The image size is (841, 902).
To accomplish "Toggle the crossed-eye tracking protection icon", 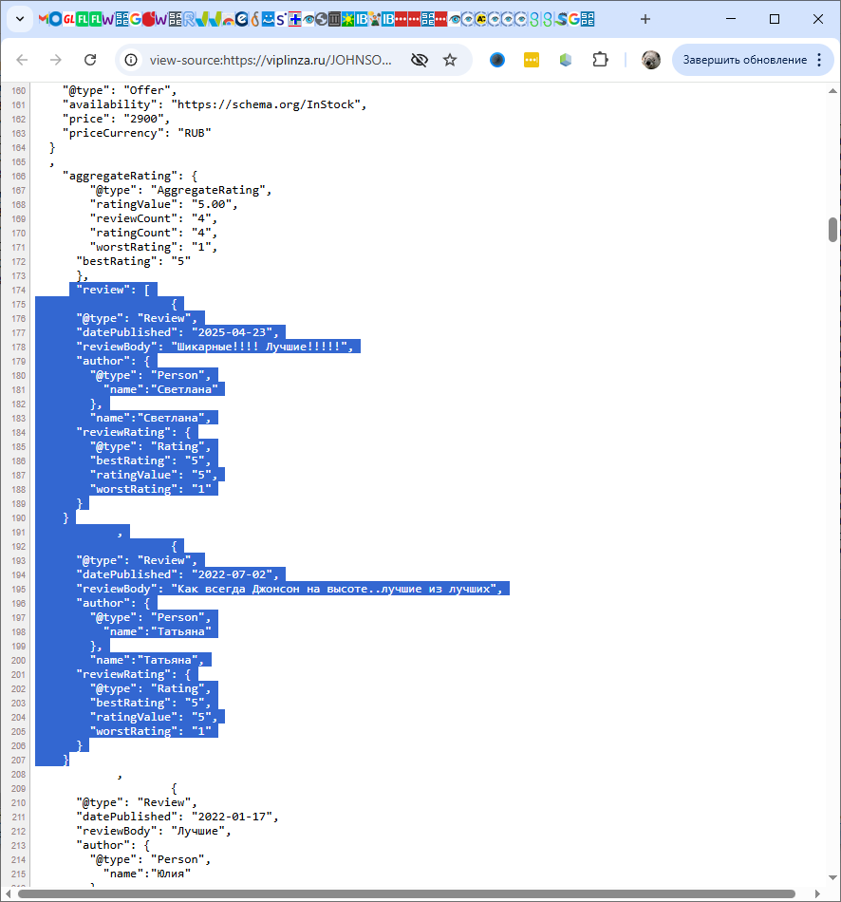I will pos(419,60).
